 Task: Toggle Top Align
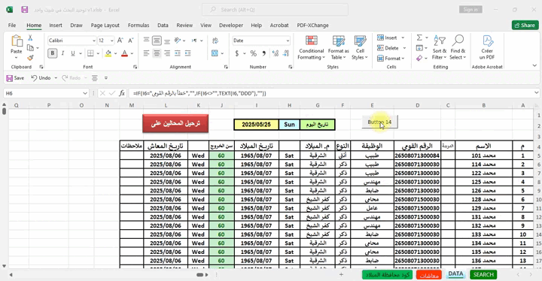(146, 41)
